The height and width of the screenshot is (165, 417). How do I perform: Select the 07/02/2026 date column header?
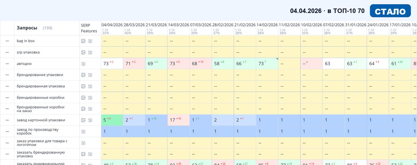(334, 25)
